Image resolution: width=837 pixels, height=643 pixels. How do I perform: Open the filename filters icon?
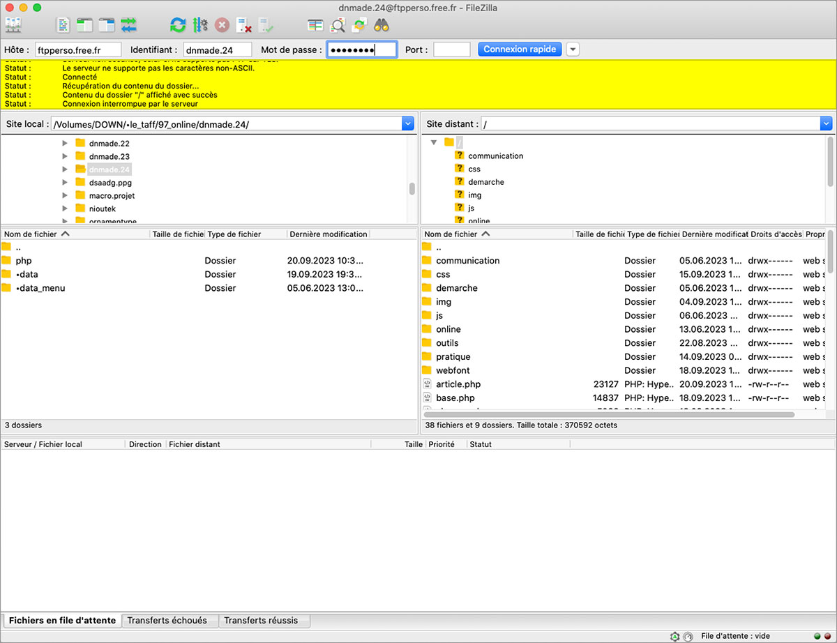coord(316,26)
